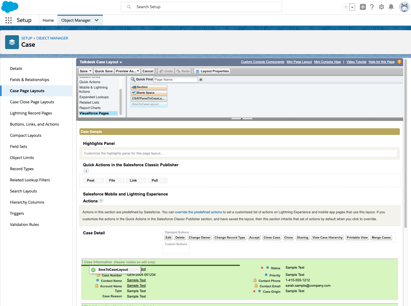Click the palette category list scrollbar

coord(121,101)
